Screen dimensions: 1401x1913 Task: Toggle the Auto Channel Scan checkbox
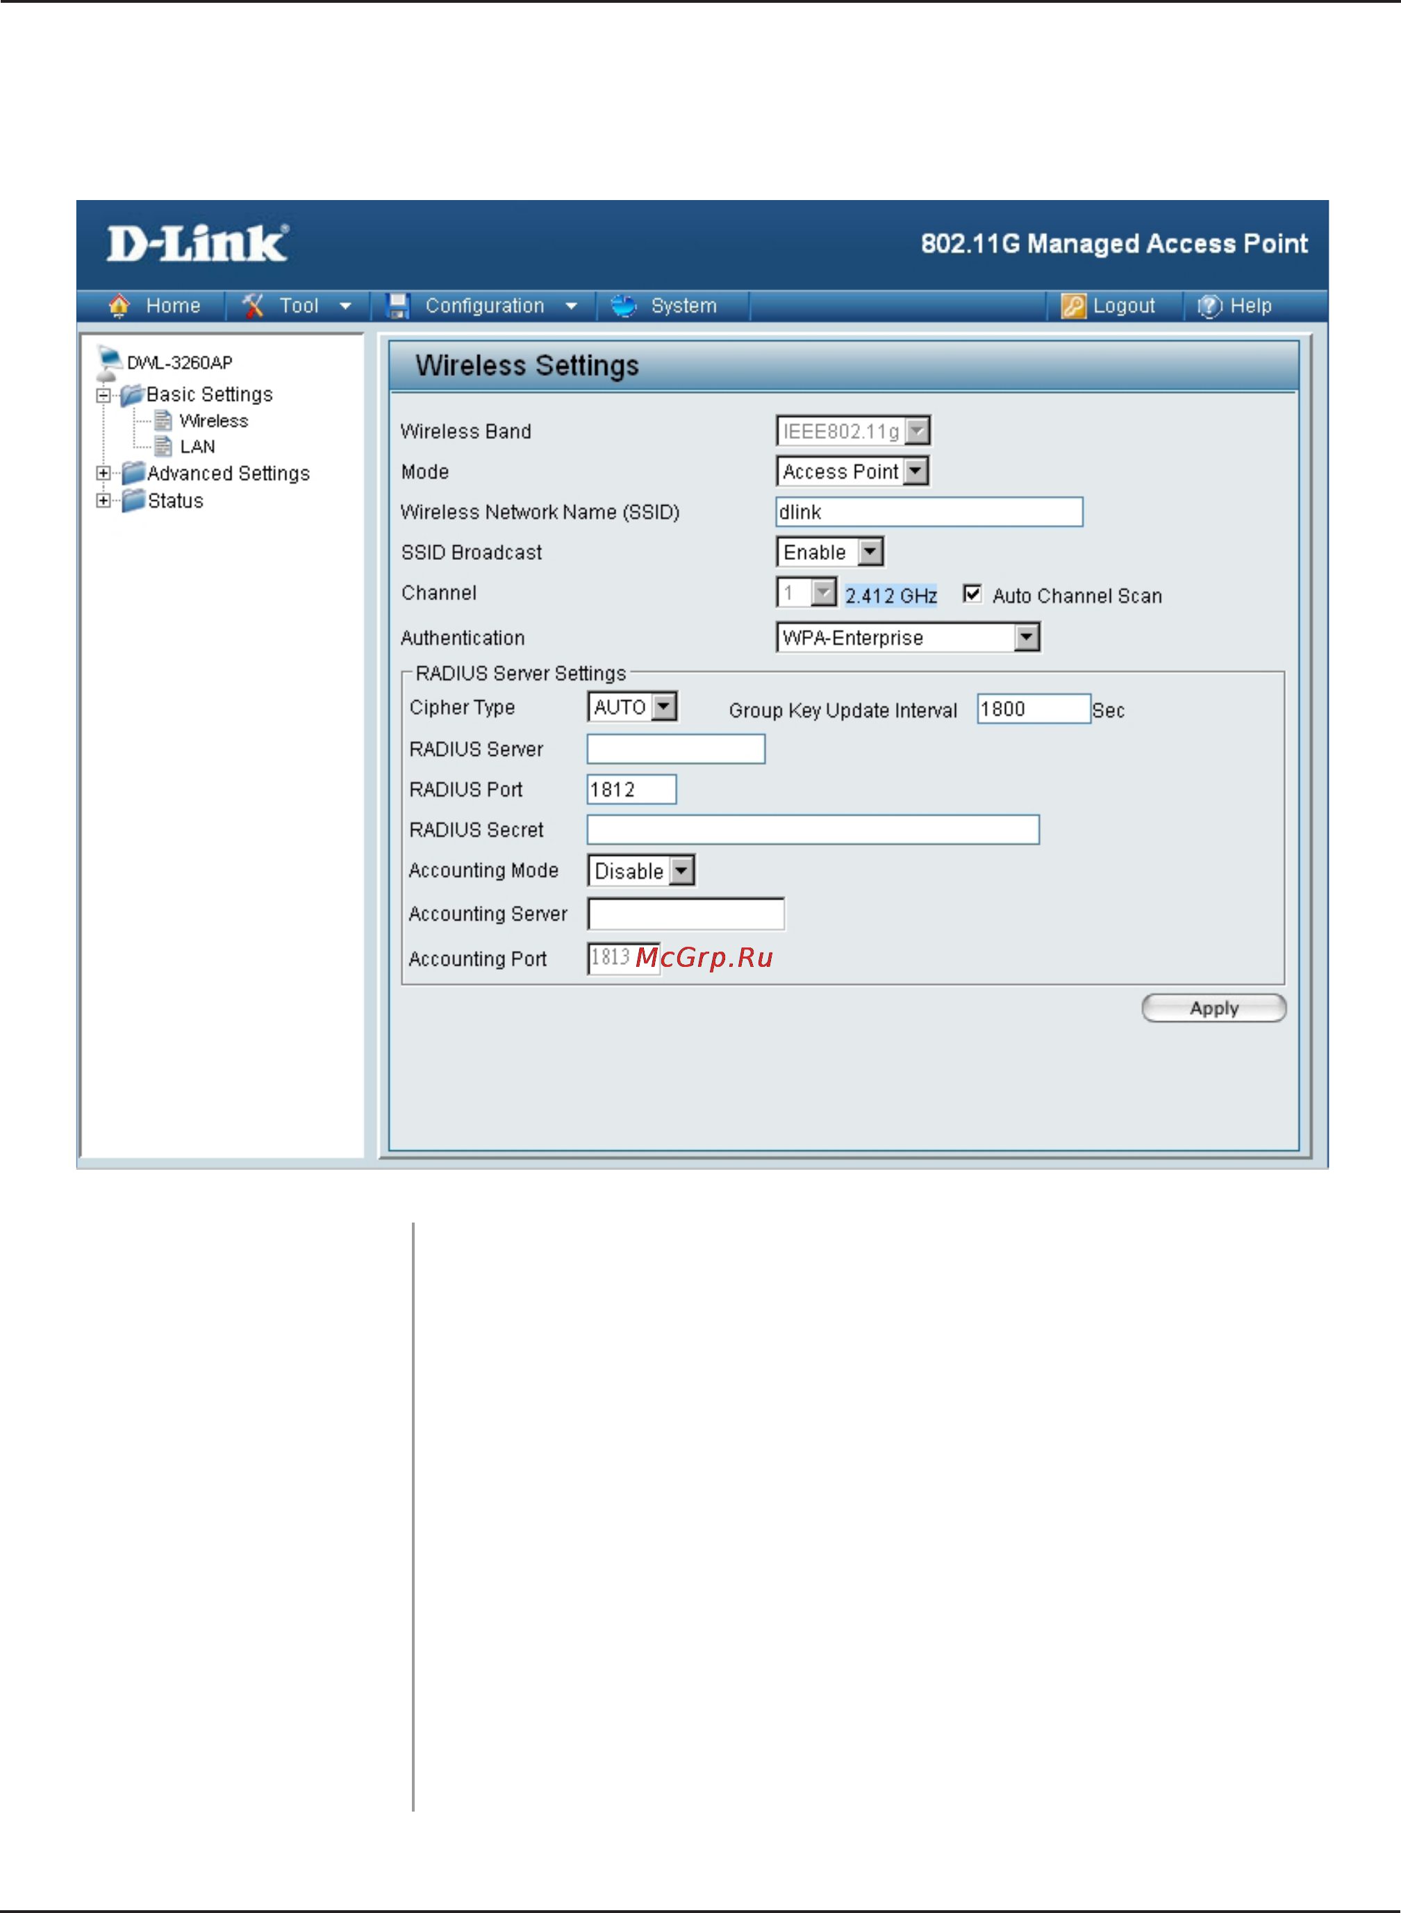click(972, 595)
